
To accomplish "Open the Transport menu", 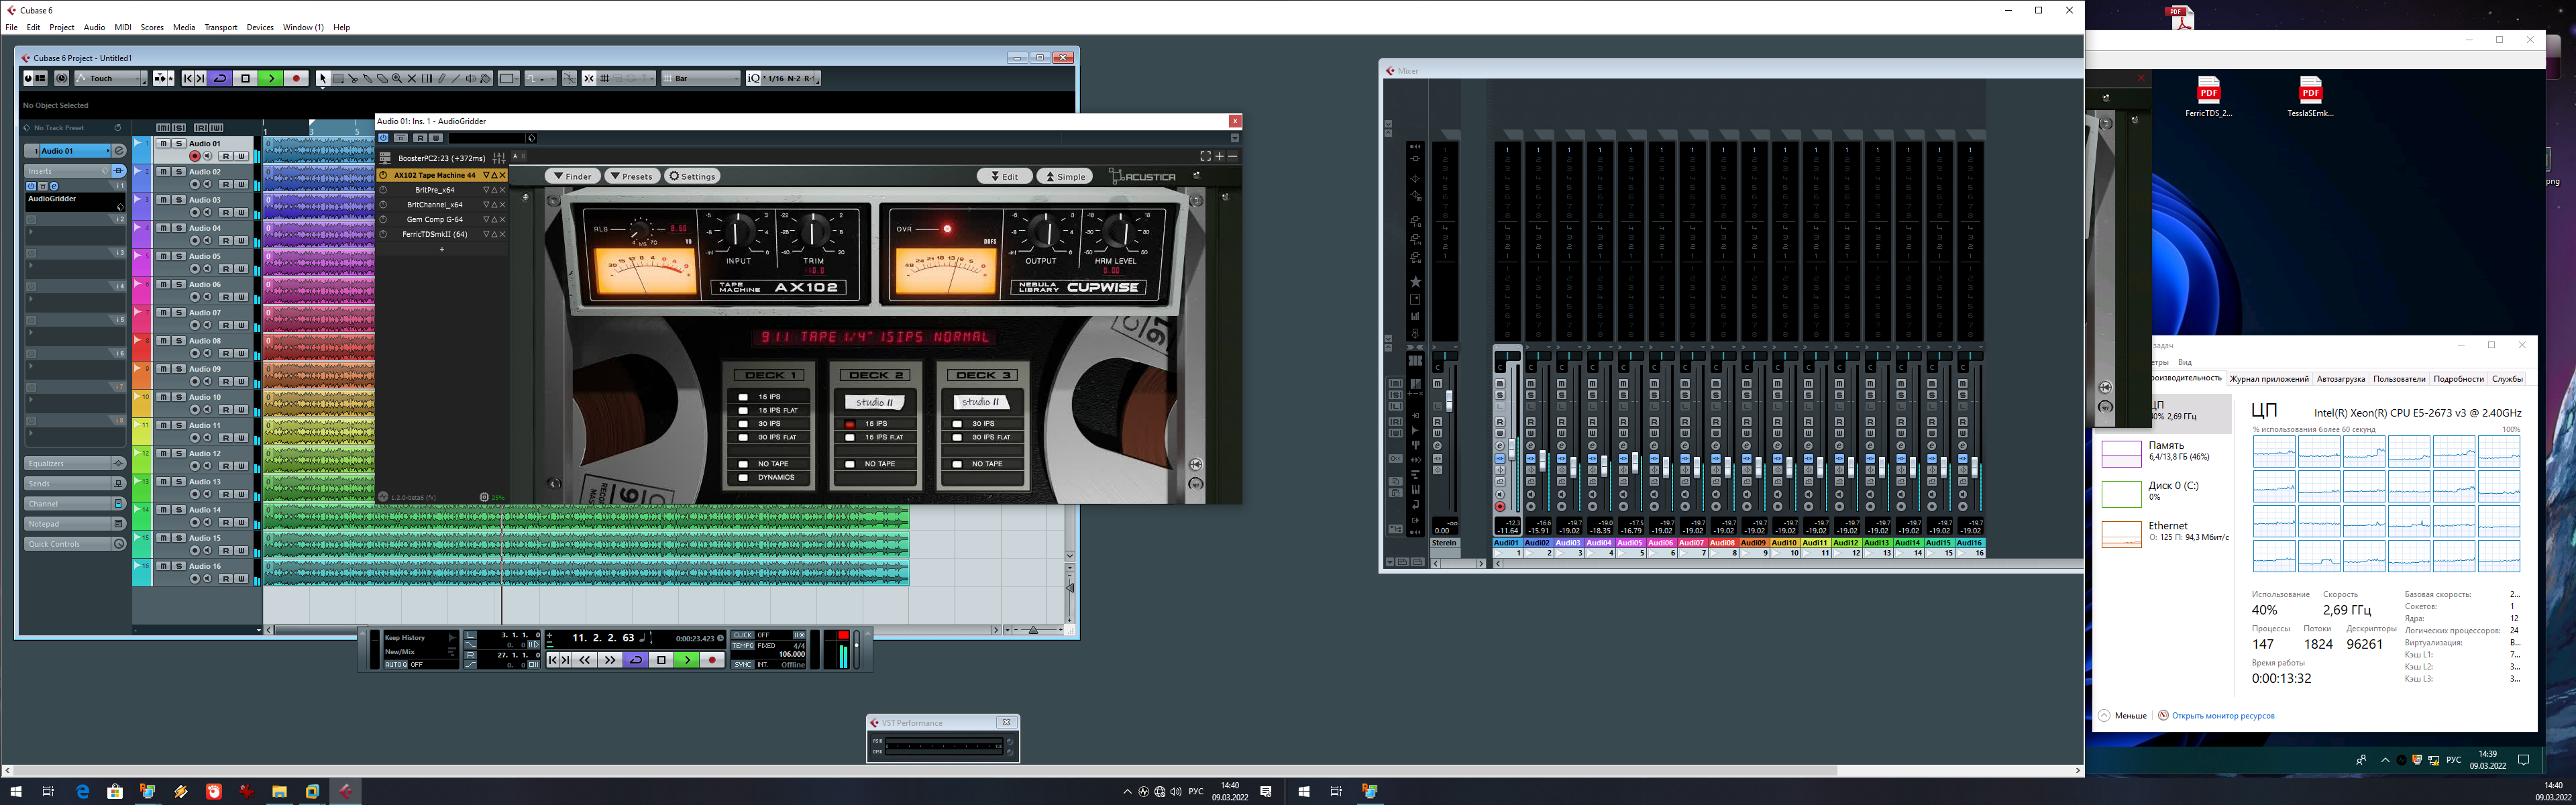I will point(220,27).
